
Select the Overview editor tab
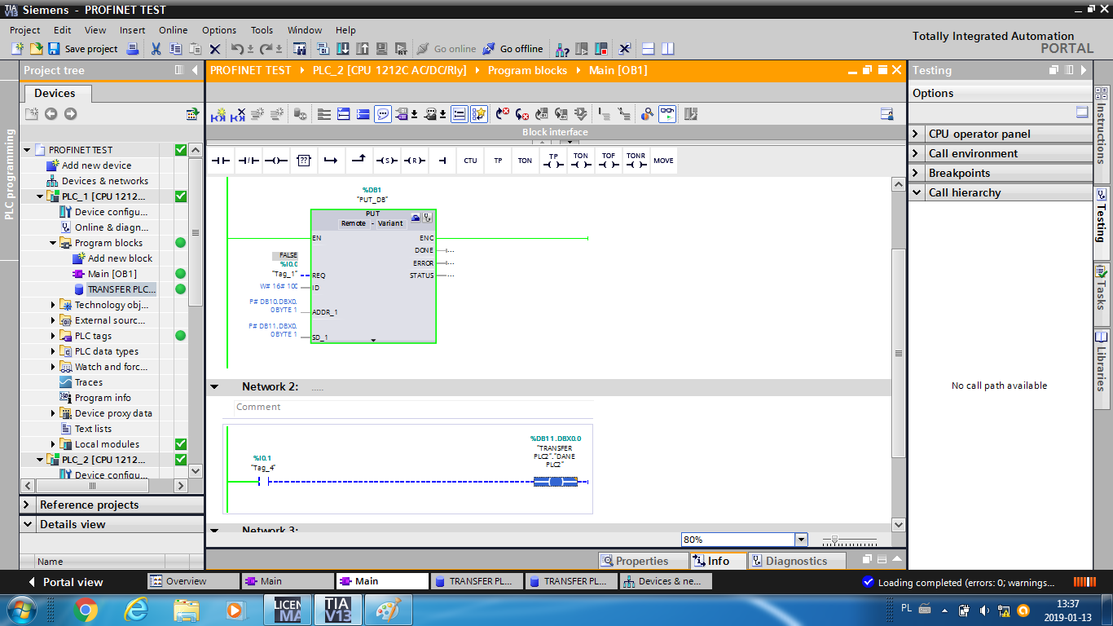[193, 581]
